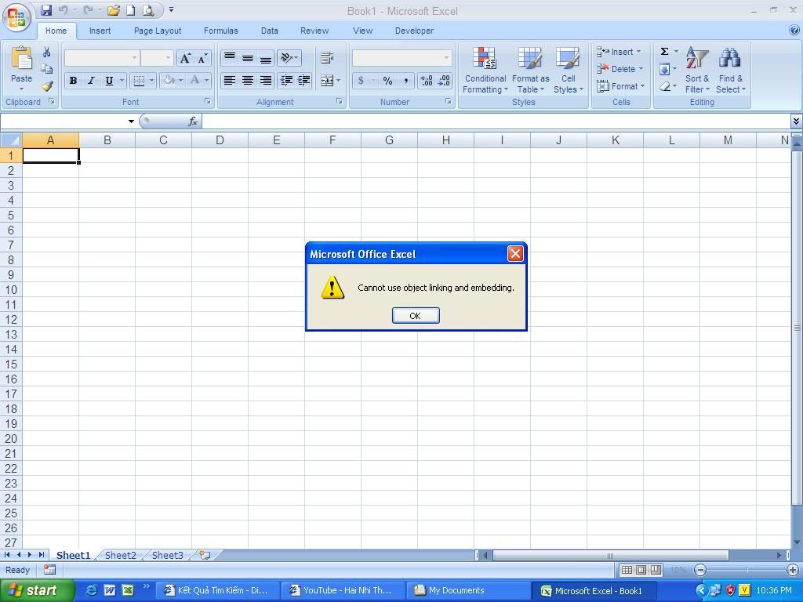
Task: Click the Office Button logo
Action: (17, 17)
